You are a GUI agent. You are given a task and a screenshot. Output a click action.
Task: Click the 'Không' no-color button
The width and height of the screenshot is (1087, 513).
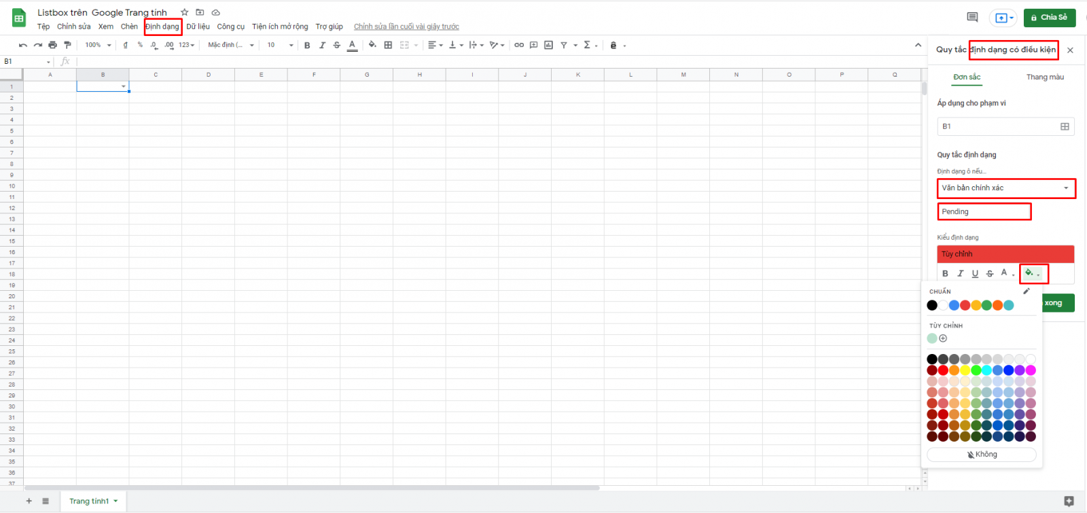click(982, 455)
